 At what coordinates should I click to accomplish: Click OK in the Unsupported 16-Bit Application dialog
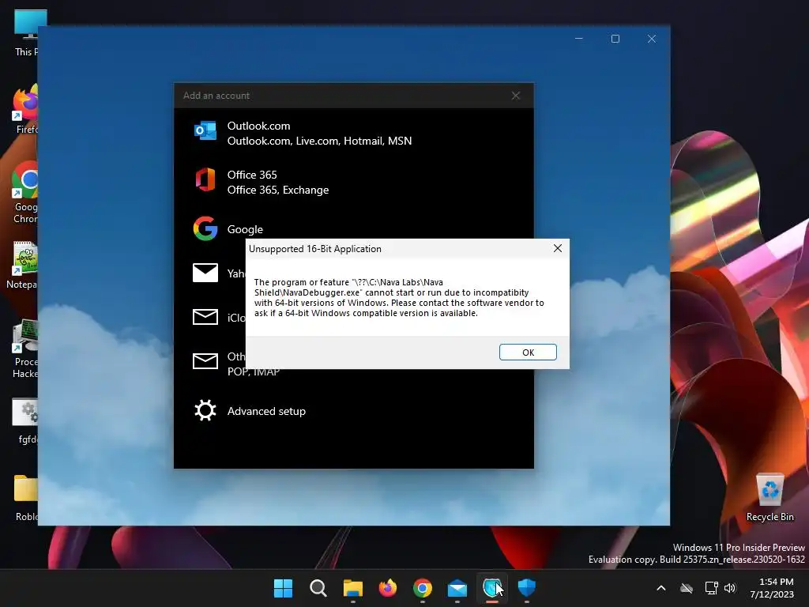coord(528,352)
